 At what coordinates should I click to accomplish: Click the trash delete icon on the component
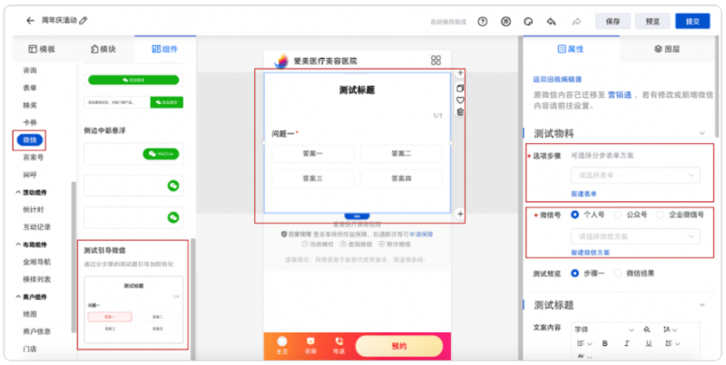(460, 111)
